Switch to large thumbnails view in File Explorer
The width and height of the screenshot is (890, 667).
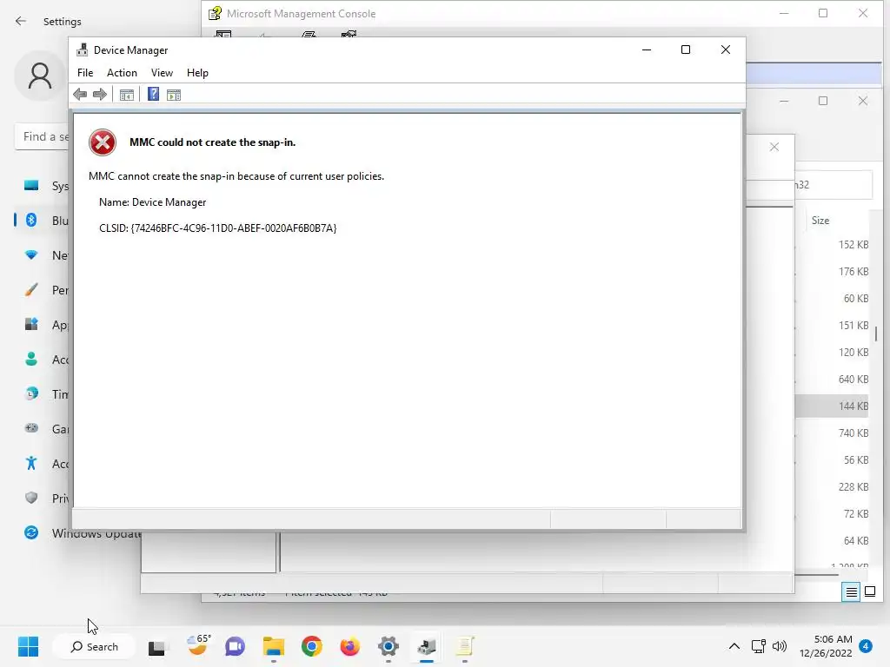869,592
